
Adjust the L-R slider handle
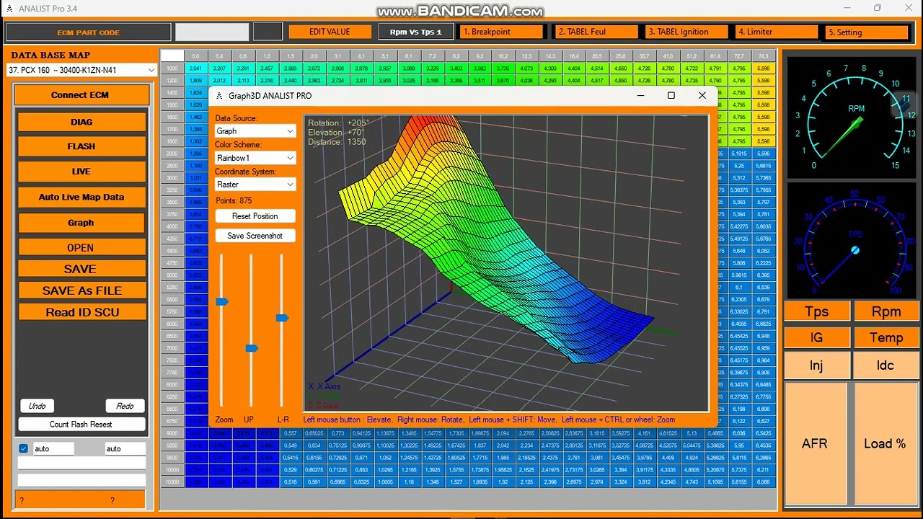[282, 318]
